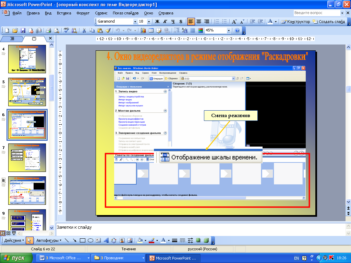Image resolution: width=351 pixels, height=263 pixels.
Task: Click the Конструктор design button
Action: pos(295,22)
